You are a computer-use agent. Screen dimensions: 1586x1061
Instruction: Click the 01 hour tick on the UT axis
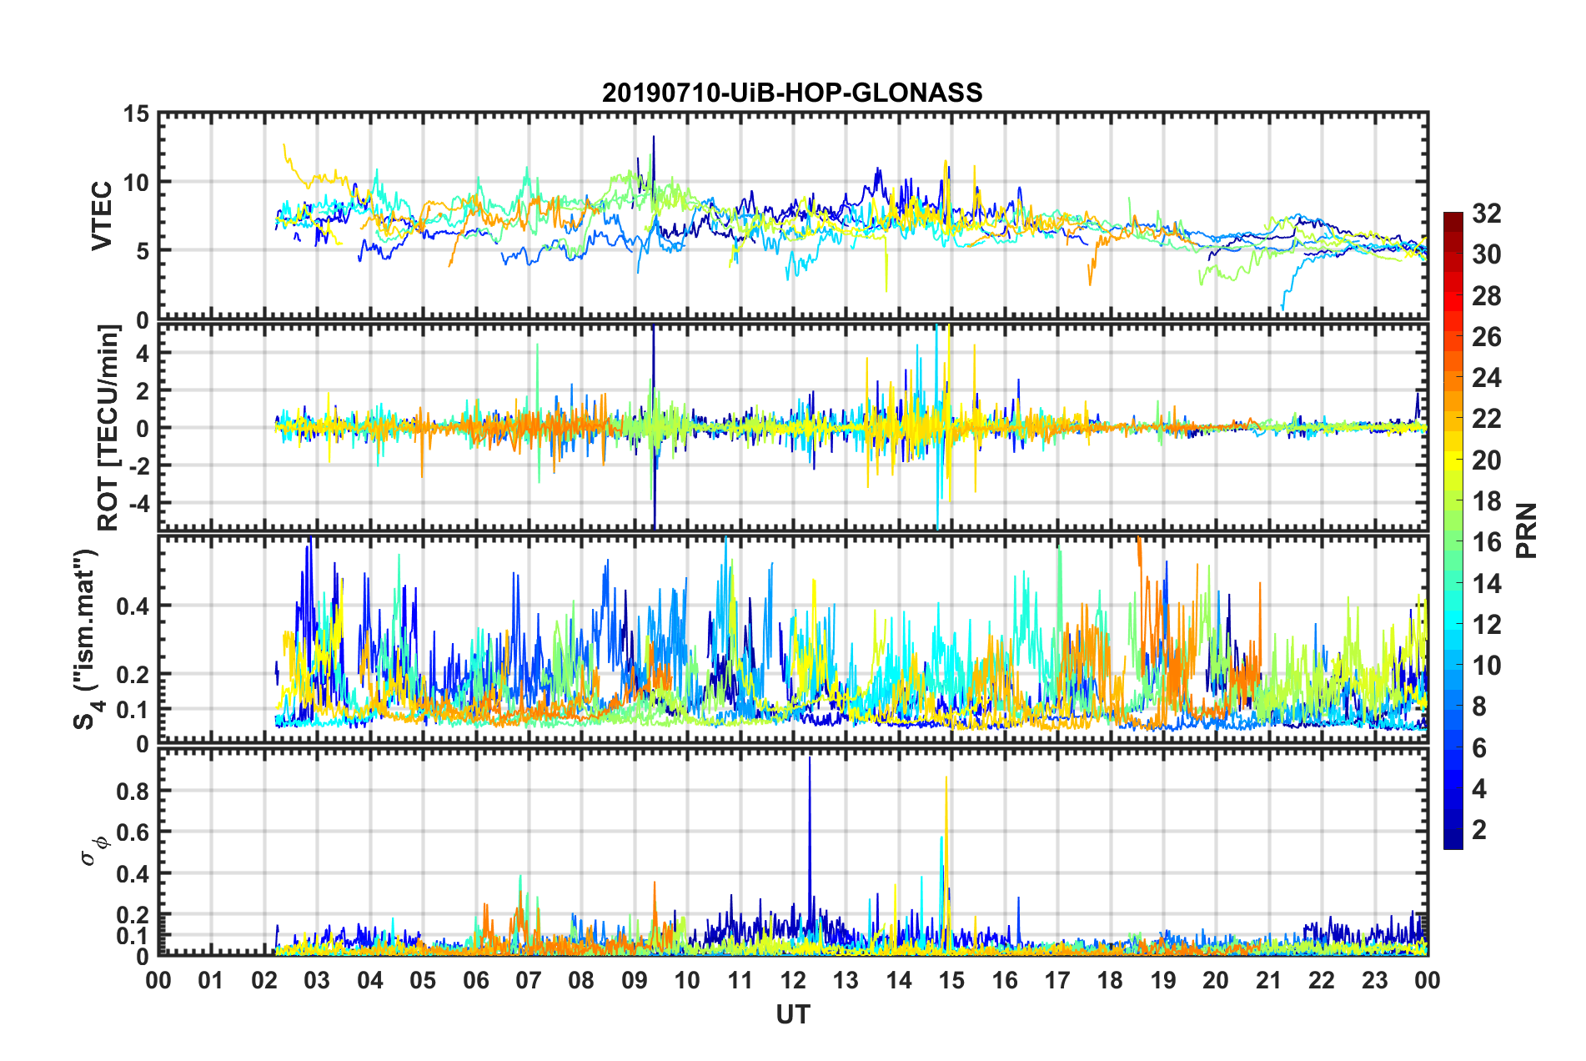coord(211,980)
